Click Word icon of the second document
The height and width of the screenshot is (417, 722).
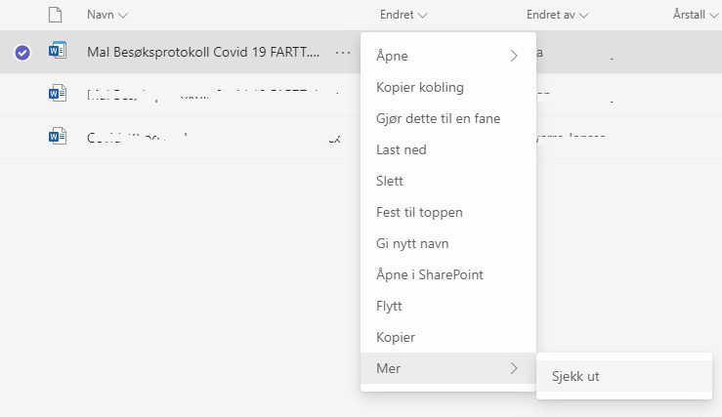[58, 93]
